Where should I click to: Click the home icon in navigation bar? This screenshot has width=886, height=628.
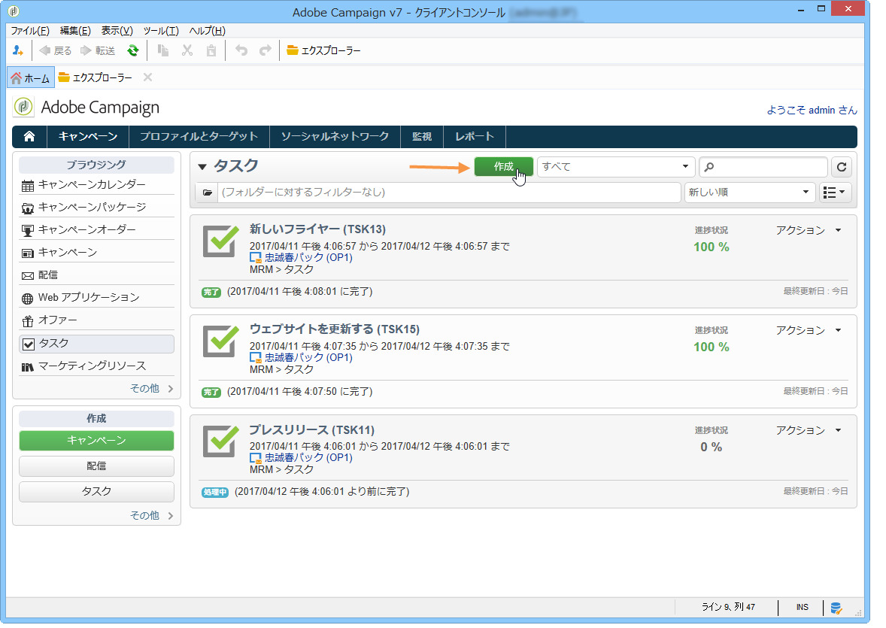click(29, 136)
